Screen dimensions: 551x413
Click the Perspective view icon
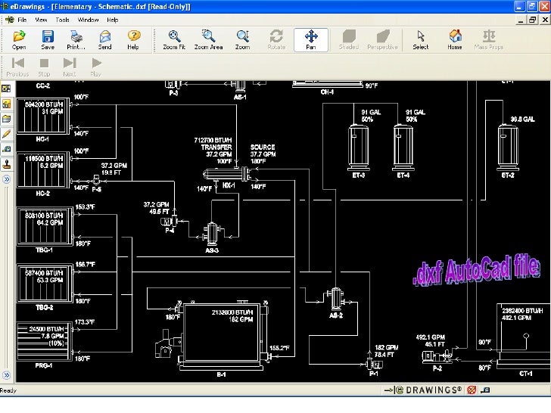pyautogui.click(x=383, y=36)
